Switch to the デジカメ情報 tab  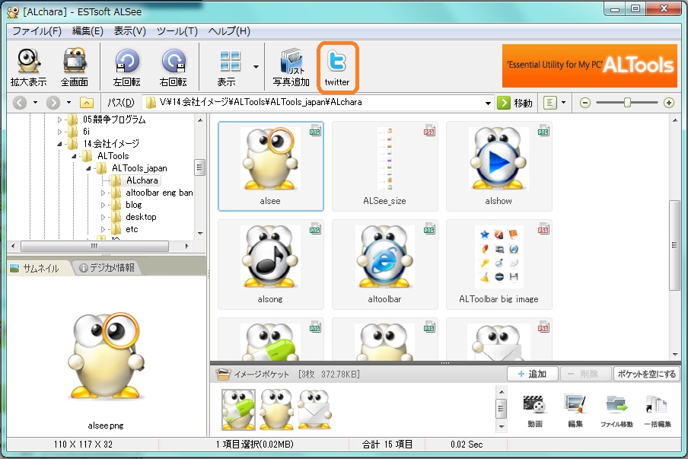click(107, 268)
